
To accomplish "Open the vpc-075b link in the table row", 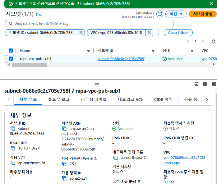I will point(209,59).
